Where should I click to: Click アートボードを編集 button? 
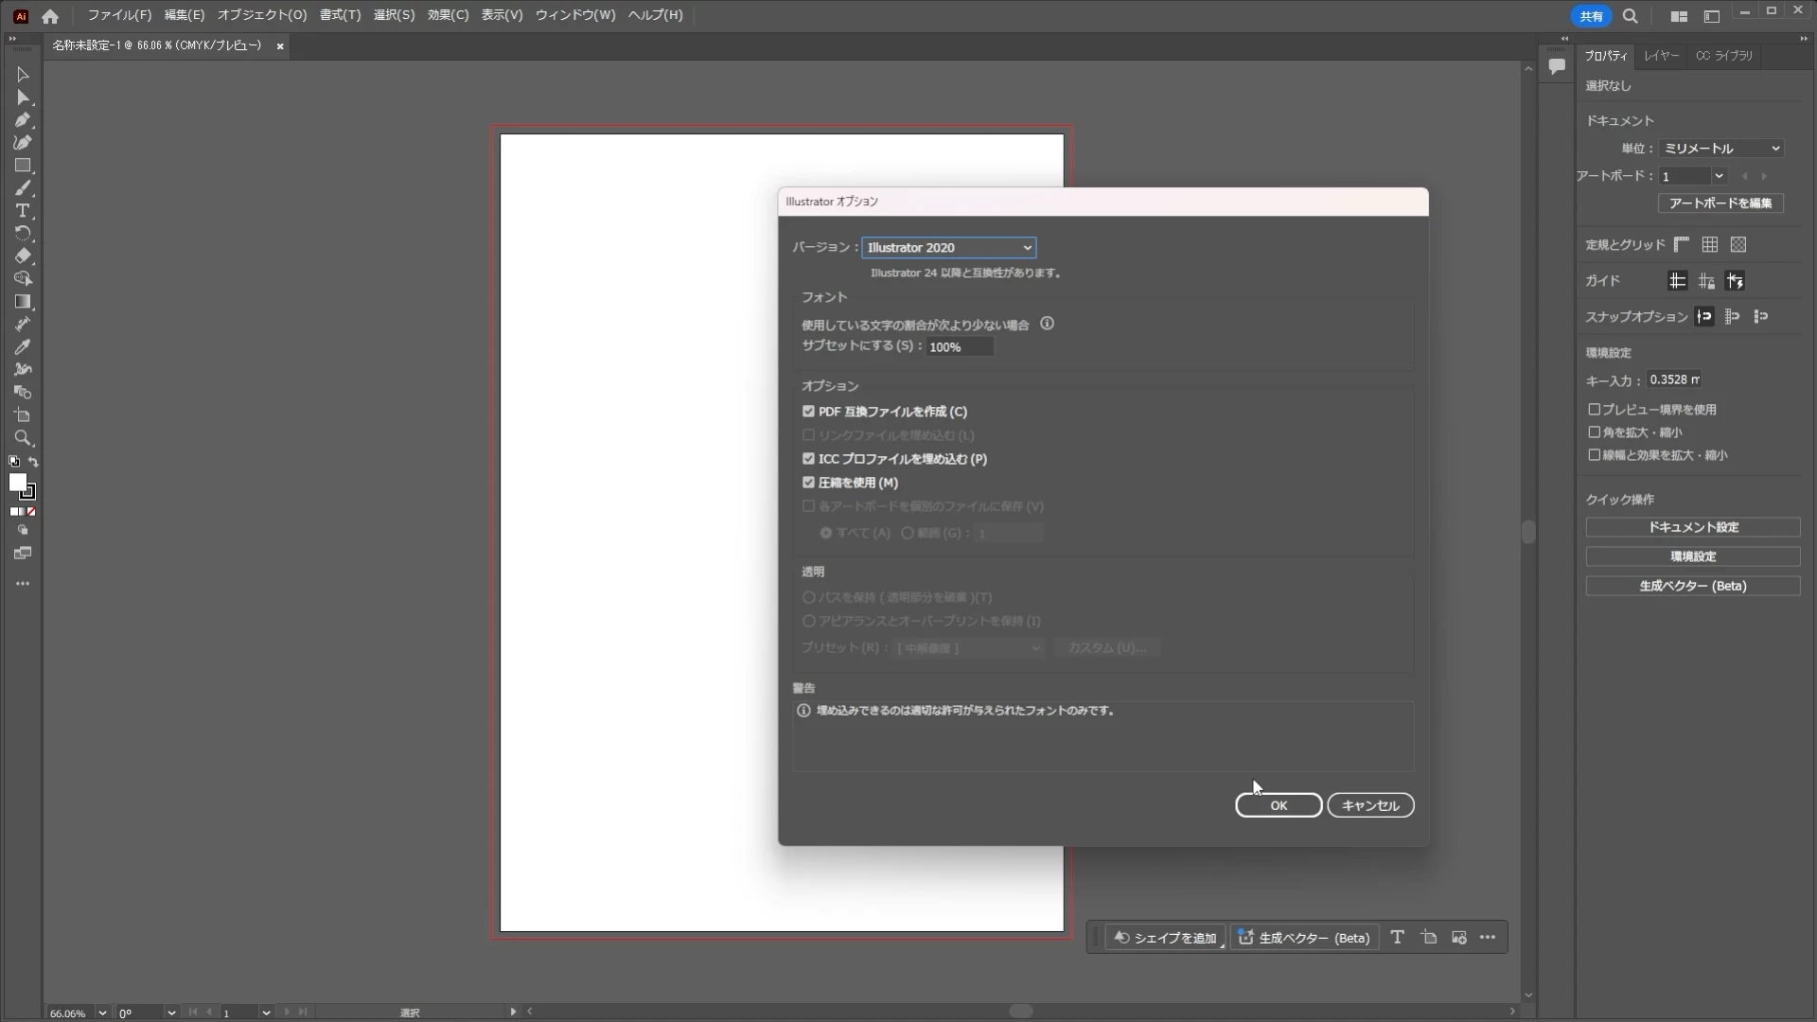[1720, 203]
